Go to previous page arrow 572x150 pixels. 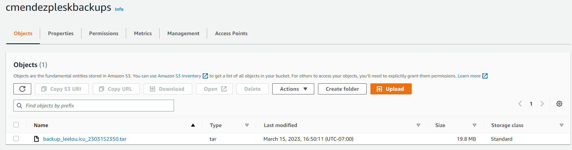[520, 104]
